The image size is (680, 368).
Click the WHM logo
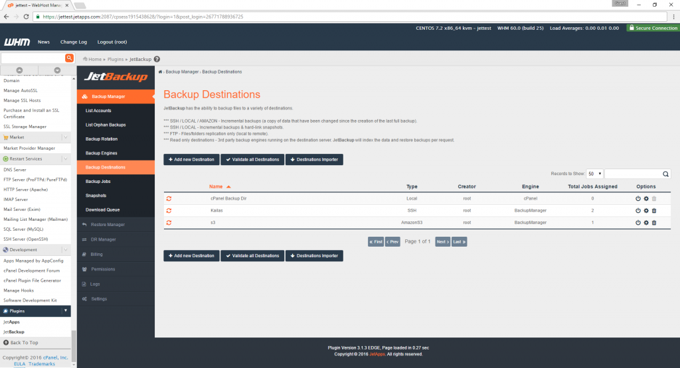coord(17,42)
